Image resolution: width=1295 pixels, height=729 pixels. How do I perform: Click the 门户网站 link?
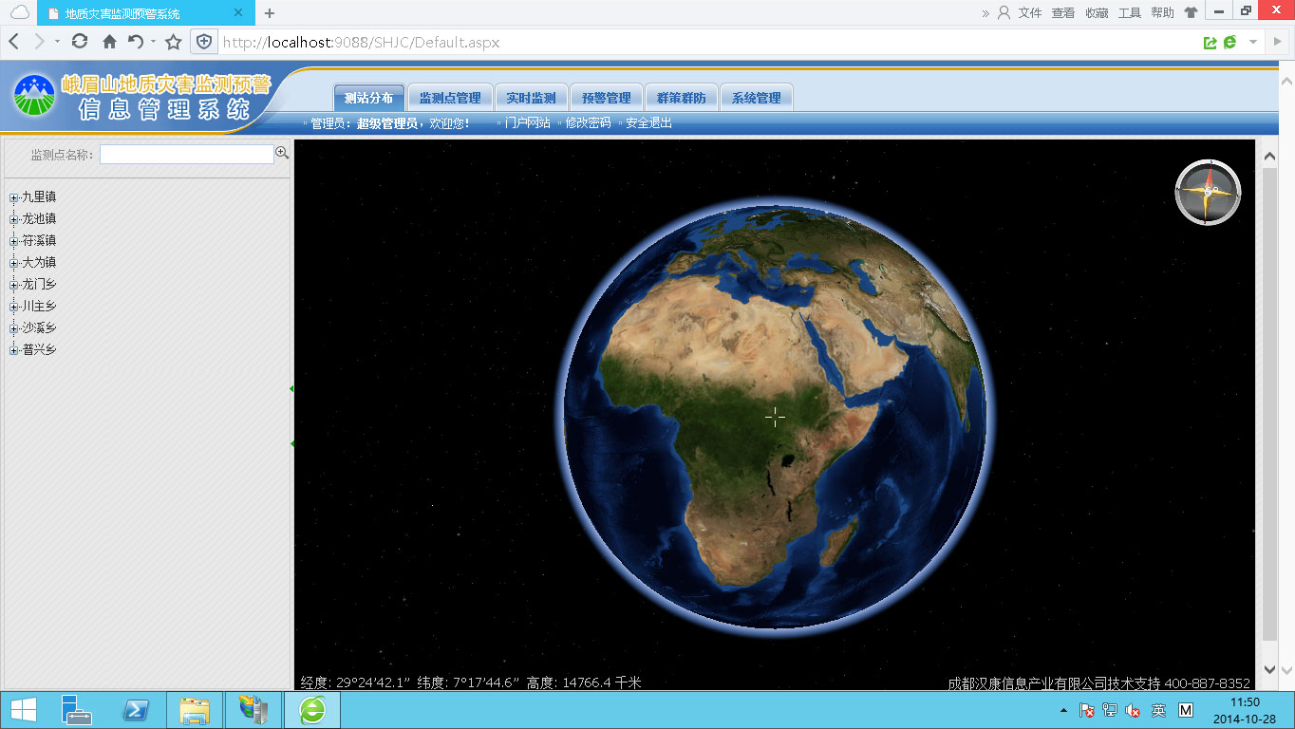(527, 123)
